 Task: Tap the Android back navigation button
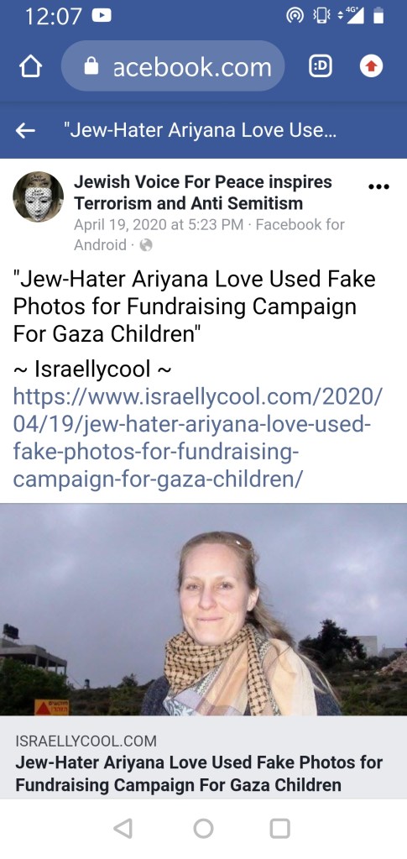click(123, 828)
